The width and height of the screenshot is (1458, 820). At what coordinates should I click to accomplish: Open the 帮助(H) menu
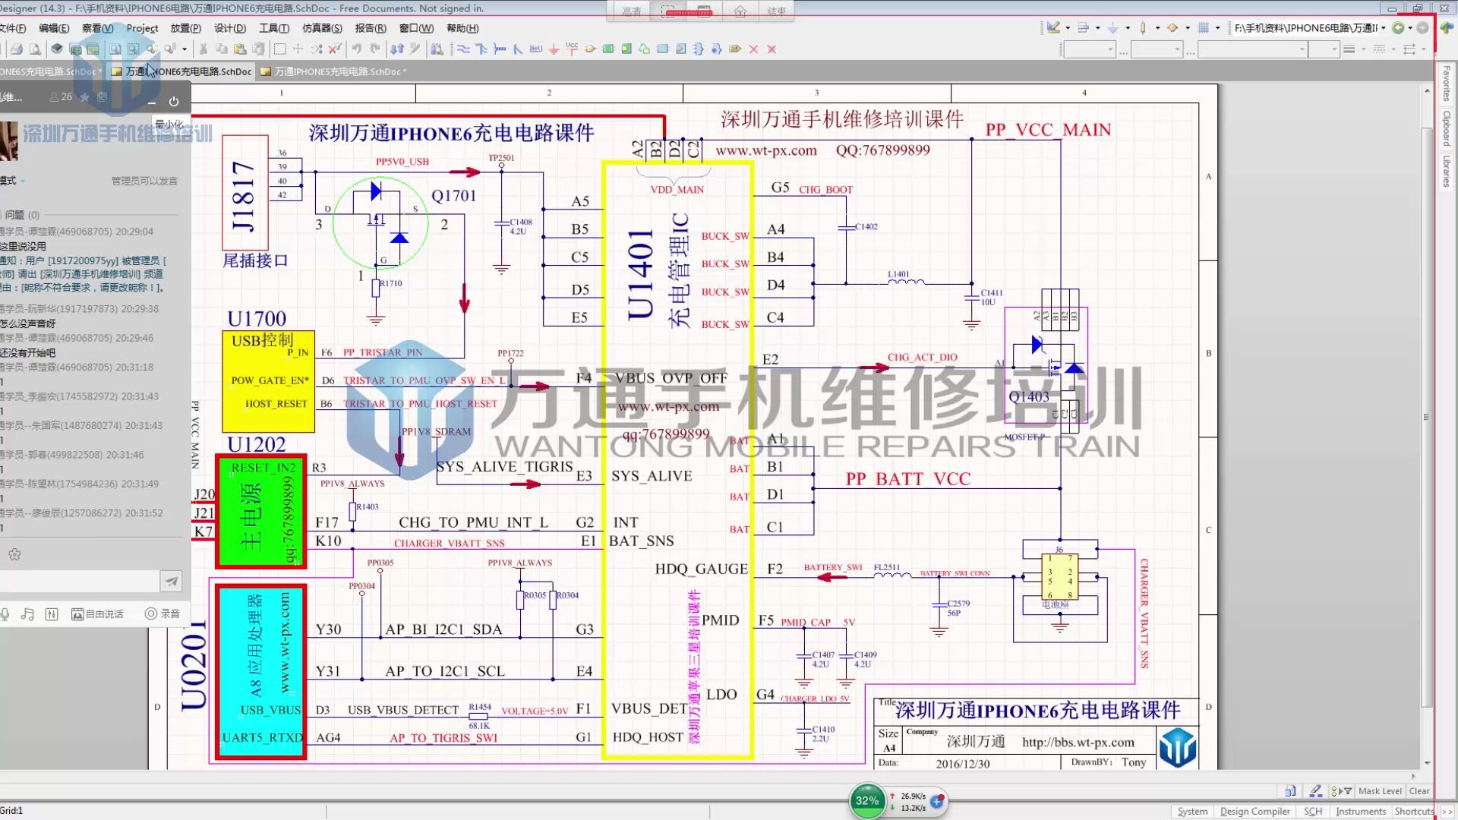click(462, 28)
